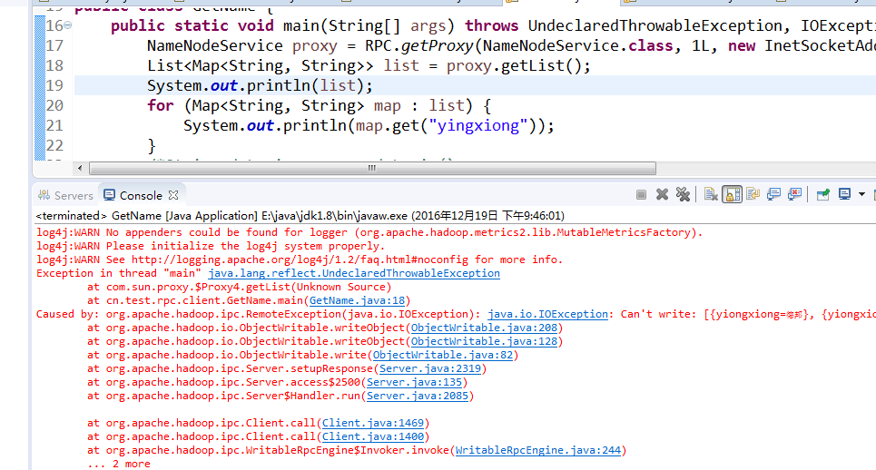Open the dropdown arrow beside Display Selected Console
876x470 pixels.
(x=862, y=194)
